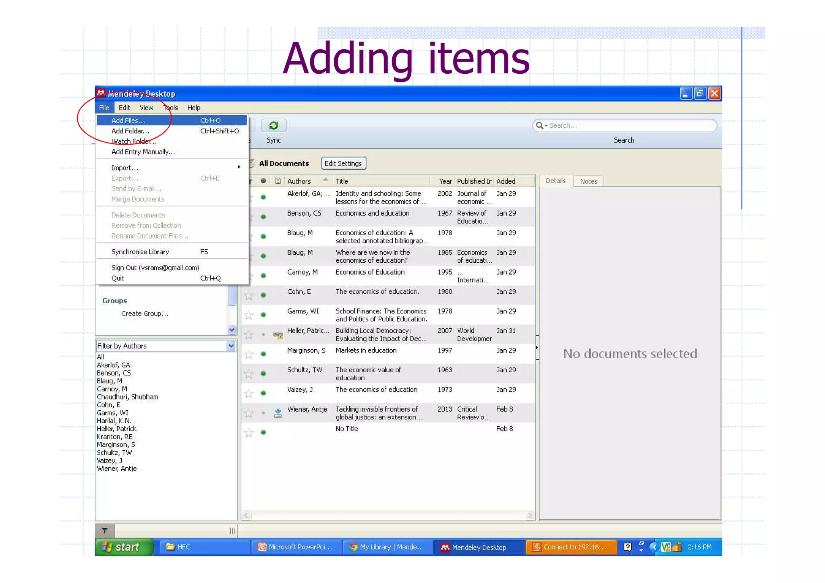Click the Authors column sort arrow
825x583 pixels.
(325, 180)
